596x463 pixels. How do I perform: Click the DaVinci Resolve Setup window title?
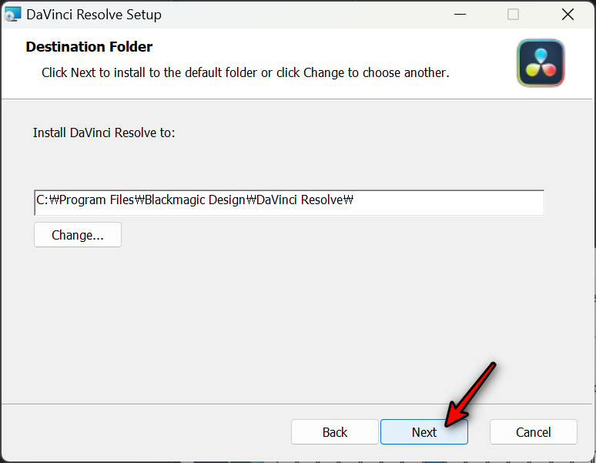click(94, 15)
